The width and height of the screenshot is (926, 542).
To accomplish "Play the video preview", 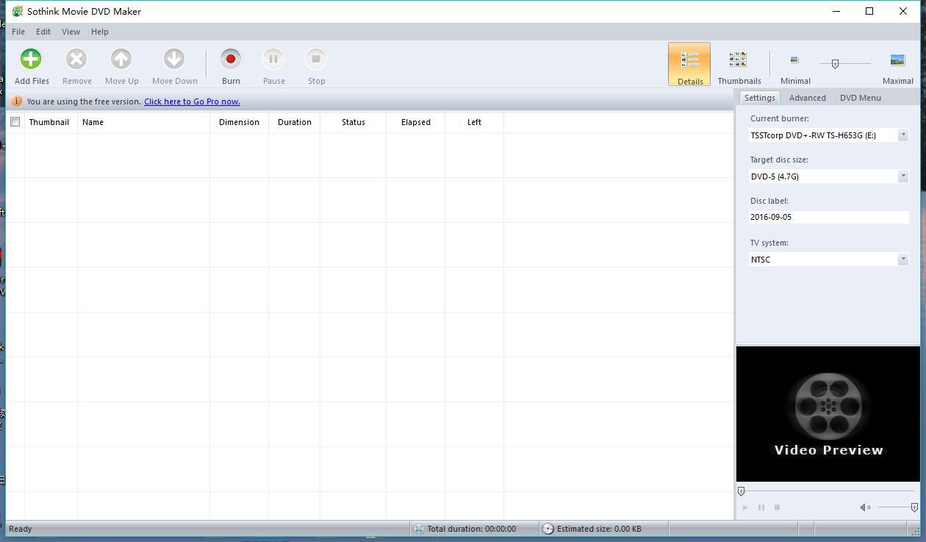I will (x=745, y=507).
